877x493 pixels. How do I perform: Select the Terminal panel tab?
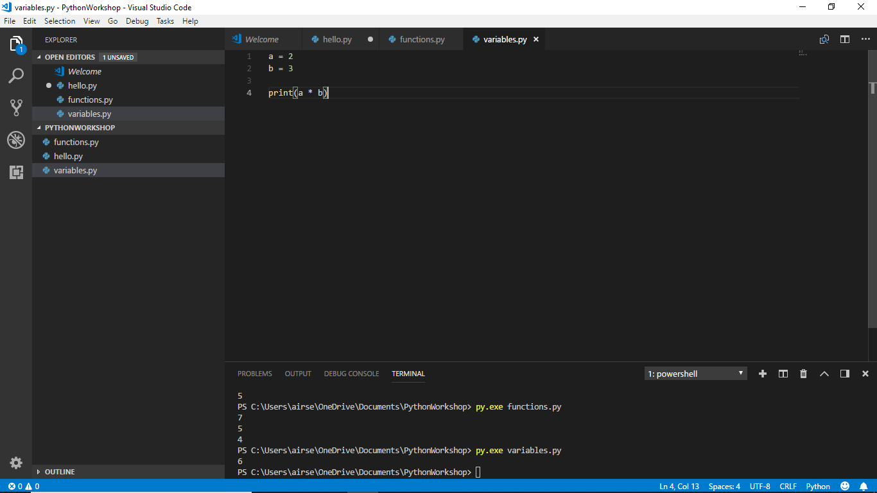coord(408,374)
